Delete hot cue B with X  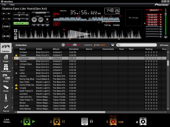[27, 19]
